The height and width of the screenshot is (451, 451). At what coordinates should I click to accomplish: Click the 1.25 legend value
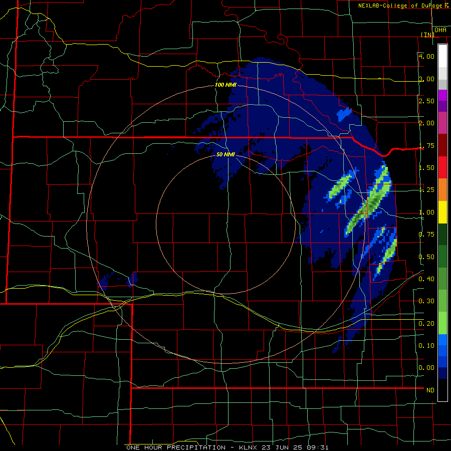tap(426, 190)
